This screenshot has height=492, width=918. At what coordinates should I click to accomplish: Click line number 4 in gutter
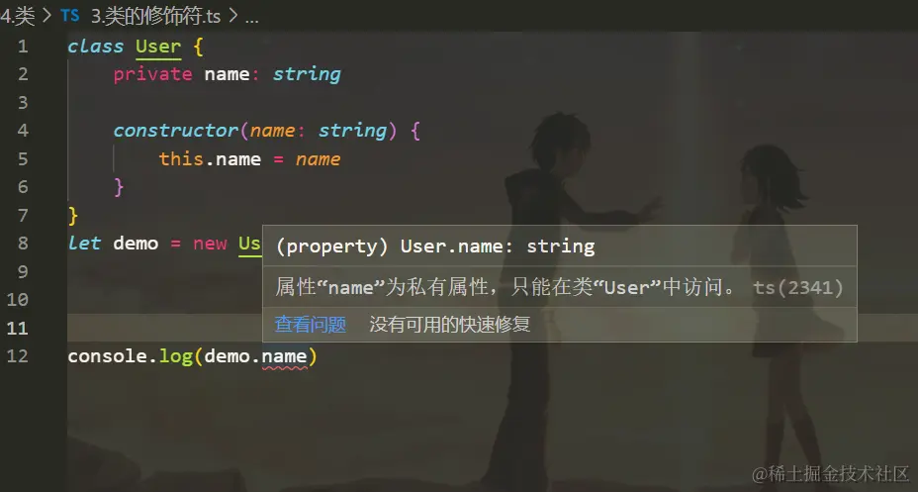(x=23, y=130)
